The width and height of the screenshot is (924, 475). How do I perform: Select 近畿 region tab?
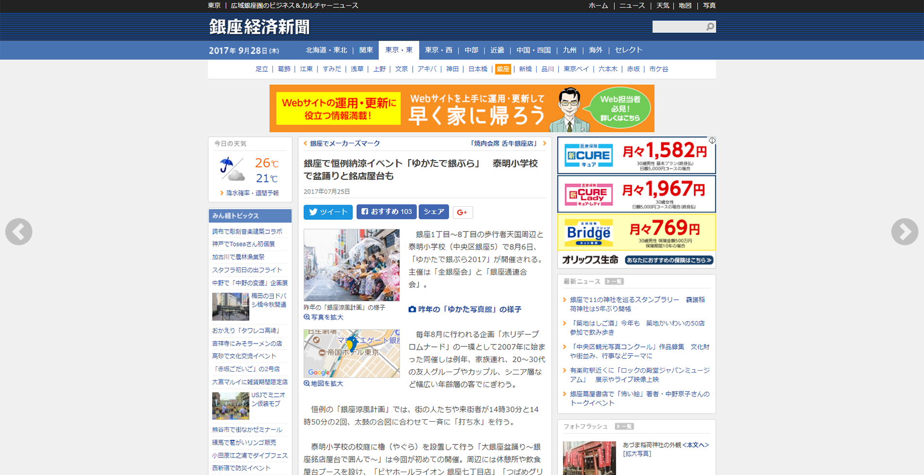coord(497,50)
